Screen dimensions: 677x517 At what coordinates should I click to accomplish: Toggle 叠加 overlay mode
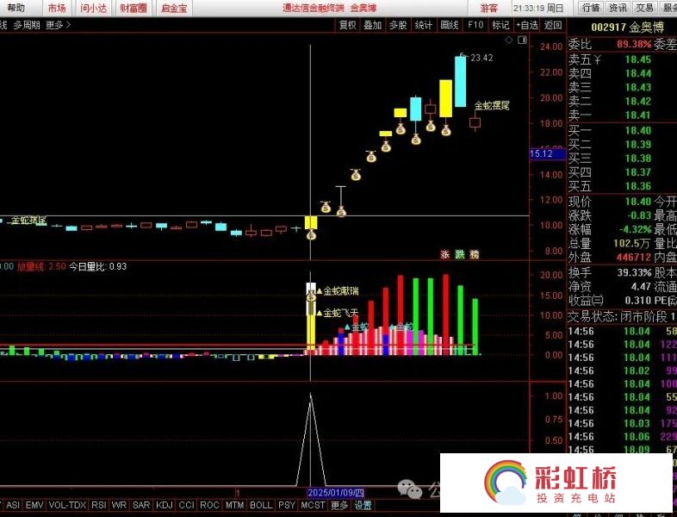click(x=372, y=25)
